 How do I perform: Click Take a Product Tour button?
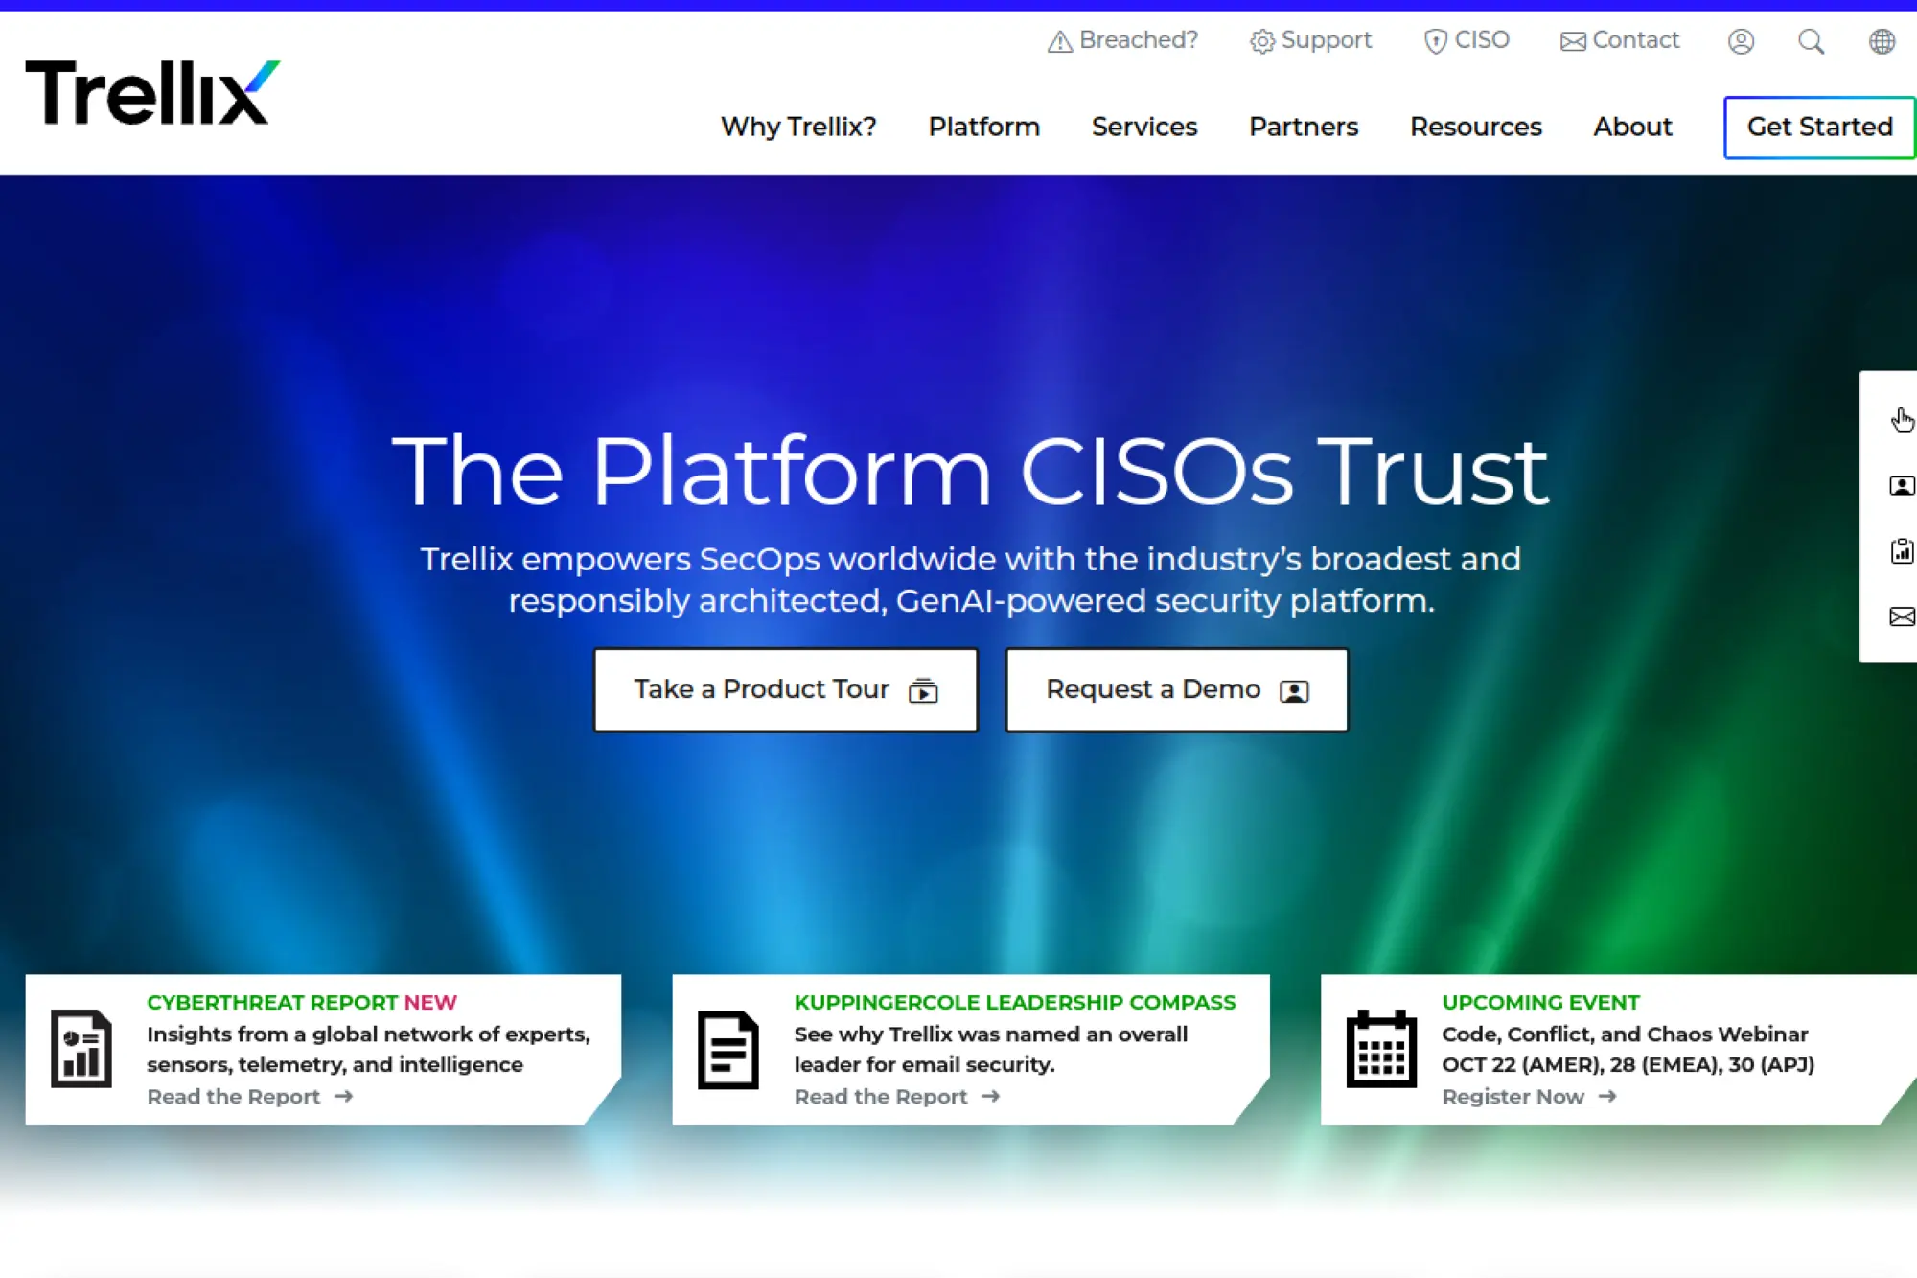pos(785,689)
